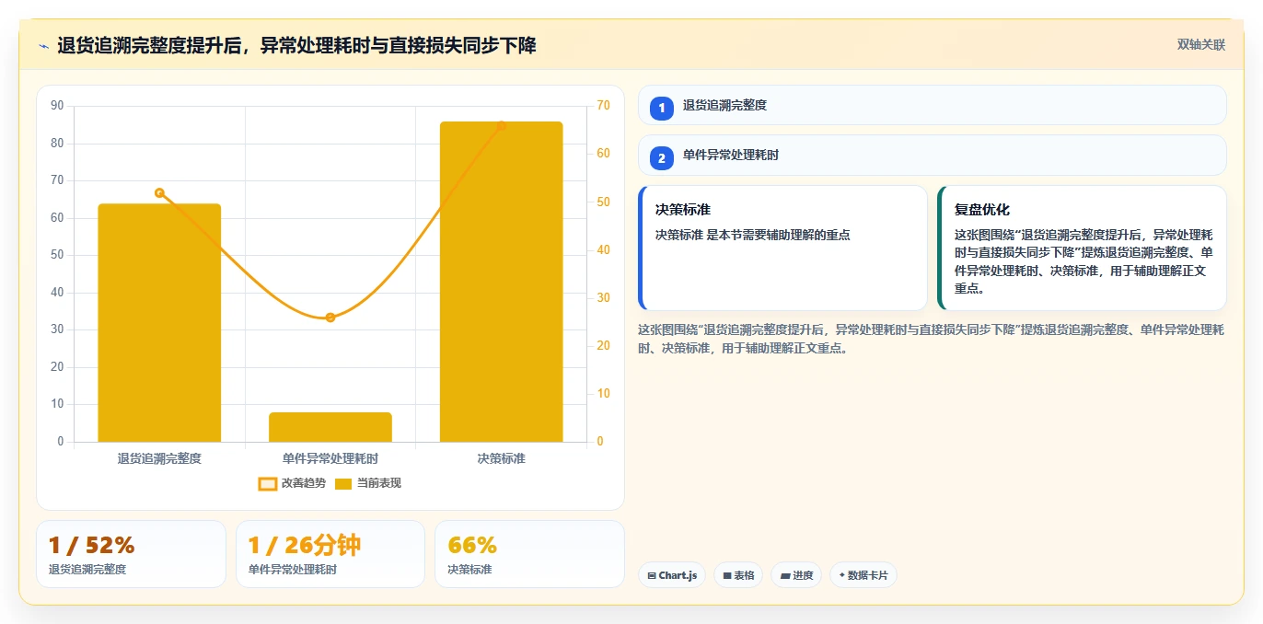Screen dimensions: 1263x624
Task: Click the 决策标准 是本节需要辅助理解的重点 text
Action: point(753,235)
